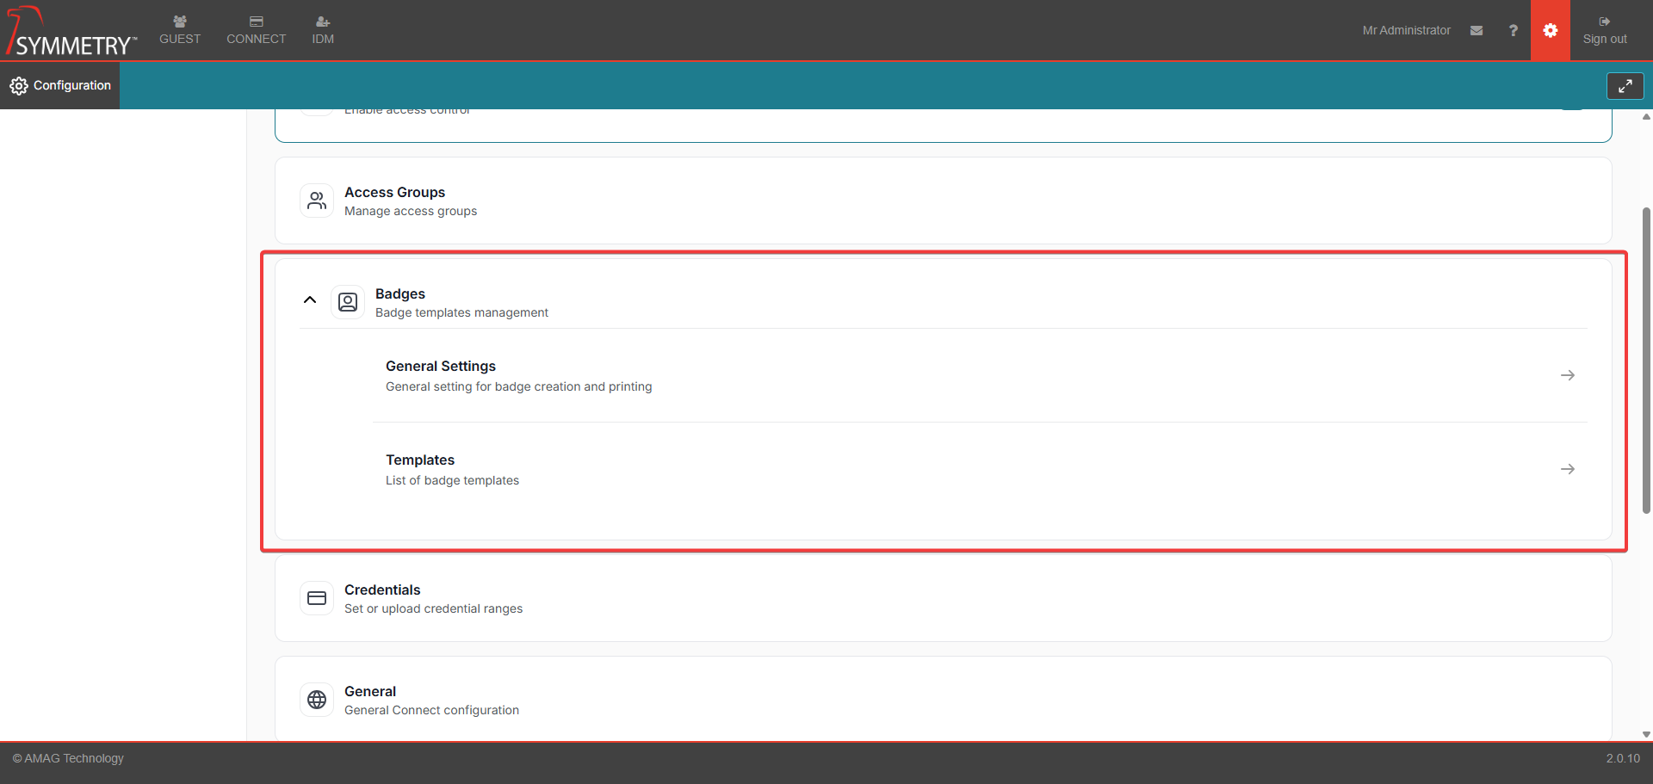Open the GUEST module
Screen dimensions: 1653x784
[x=179, y=29]
